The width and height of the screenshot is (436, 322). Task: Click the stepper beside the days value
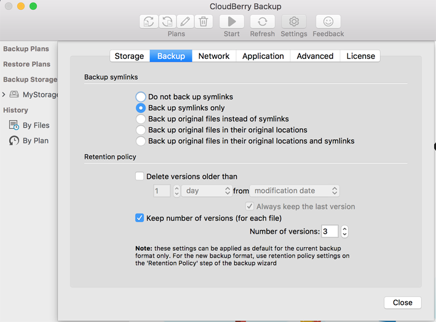point(176,191)
